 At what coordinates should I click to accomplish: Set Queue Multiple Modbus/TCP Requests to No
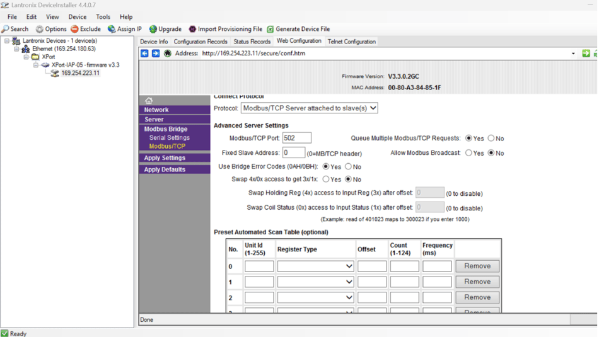click(491, 138)
